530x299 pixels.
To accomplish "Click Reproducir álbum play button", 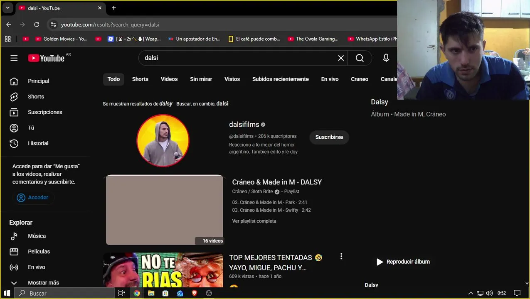I will (403, 262).
